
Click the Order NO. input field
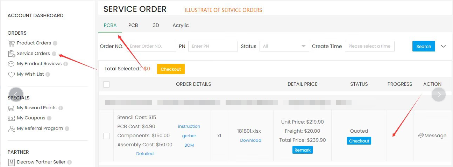(x=151, y=46)
